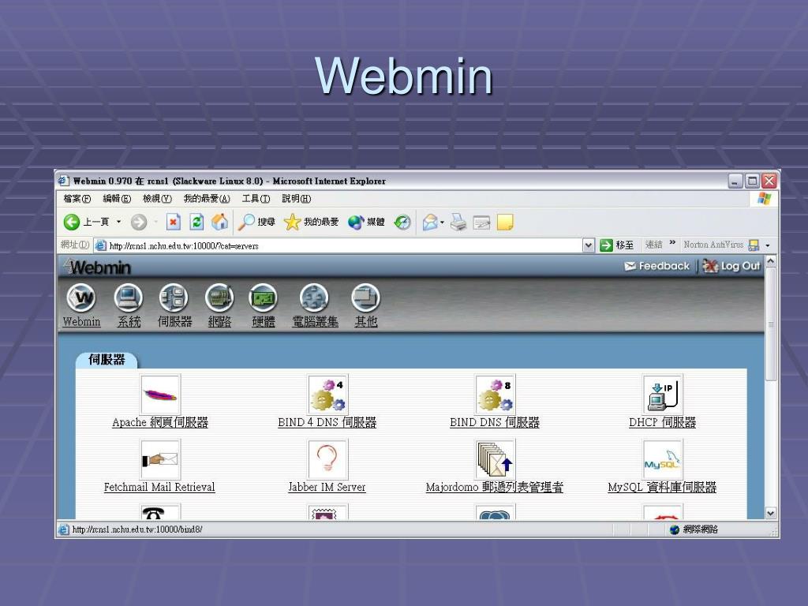Image resolution: width=808 pixels, height=606 pixels.
Task: Click the Majordomo envelopes icon
Action: coord(495,459)
